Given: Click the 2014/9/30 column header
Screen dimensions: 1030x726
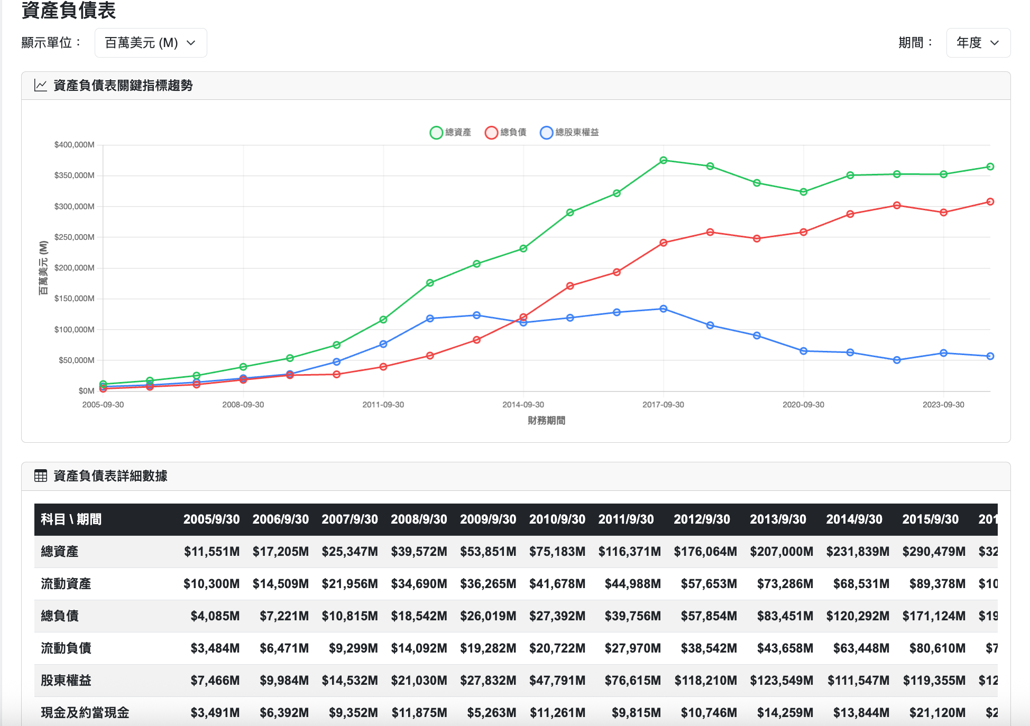Looking at the screenshot, I should [x=854, y=519].
